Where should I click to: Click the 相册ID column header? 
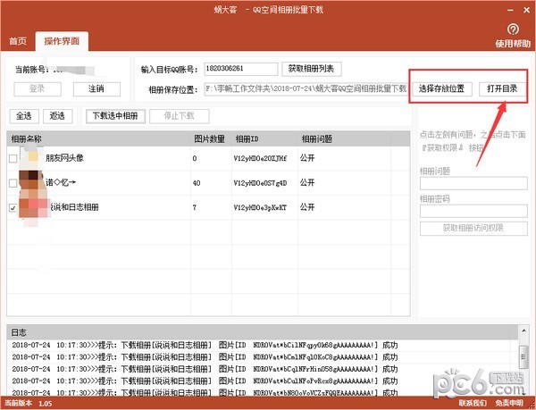[x=264, y=138]
